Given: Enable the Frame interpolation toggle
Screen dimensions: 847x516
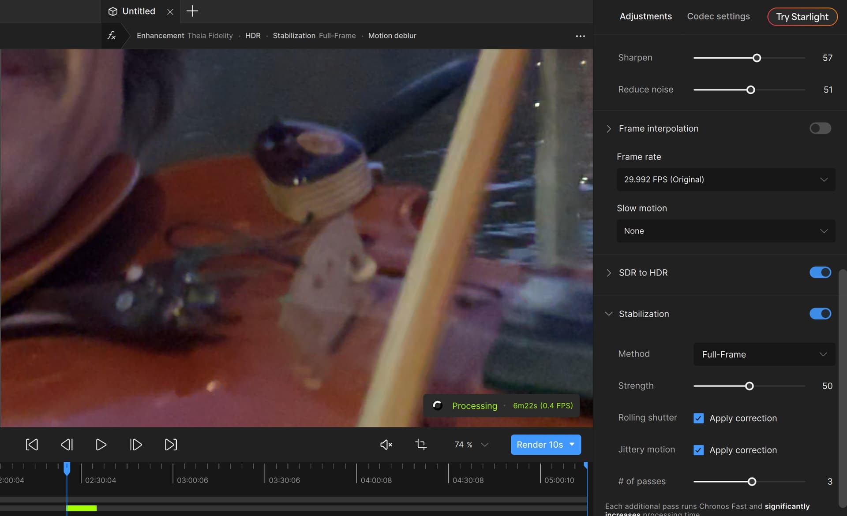Looking at the screenshot, I should [820, 128].
